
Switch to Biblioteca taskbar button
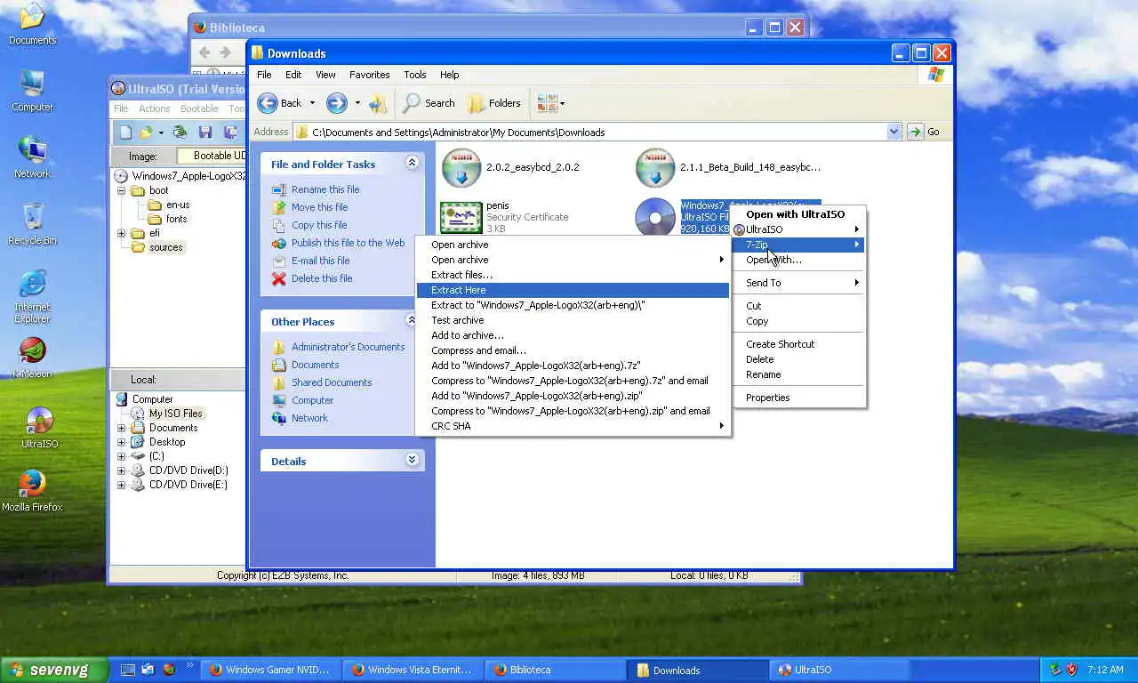(x=554, y=670)
